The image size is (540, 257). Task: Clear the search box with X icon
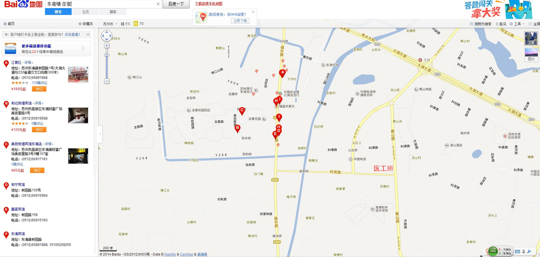coord(158,4)
